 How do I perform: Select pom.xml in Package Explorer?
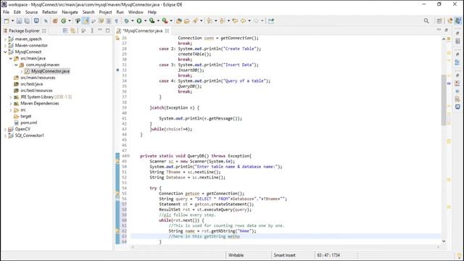pyautogui.click(x=29, y=123)
